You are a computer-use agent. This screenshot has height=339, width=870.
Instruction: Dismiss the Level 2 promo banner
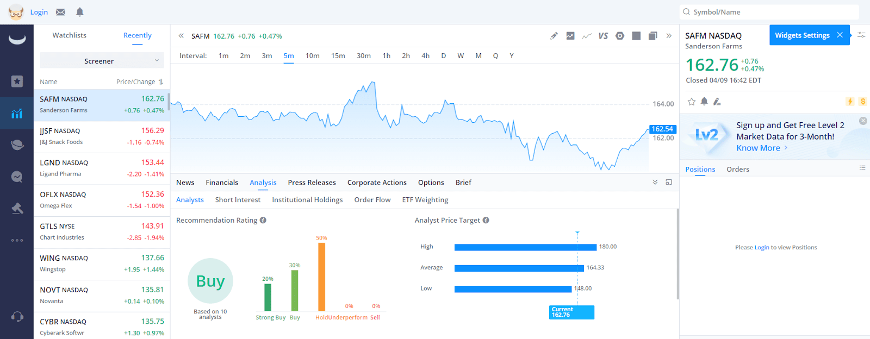[863, 121]
